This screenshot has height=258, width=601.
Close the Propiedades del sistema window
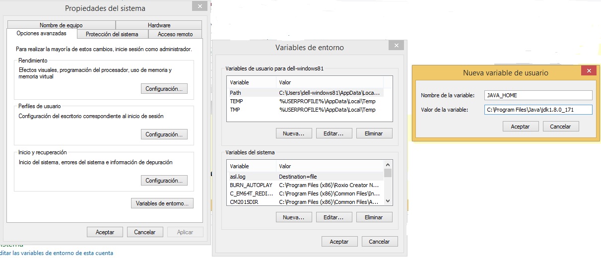pos(199,6)
